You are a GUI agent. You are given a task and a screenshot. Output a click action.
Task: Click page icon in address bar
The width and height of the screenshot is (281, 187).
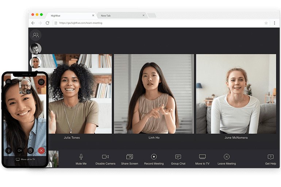56,23
